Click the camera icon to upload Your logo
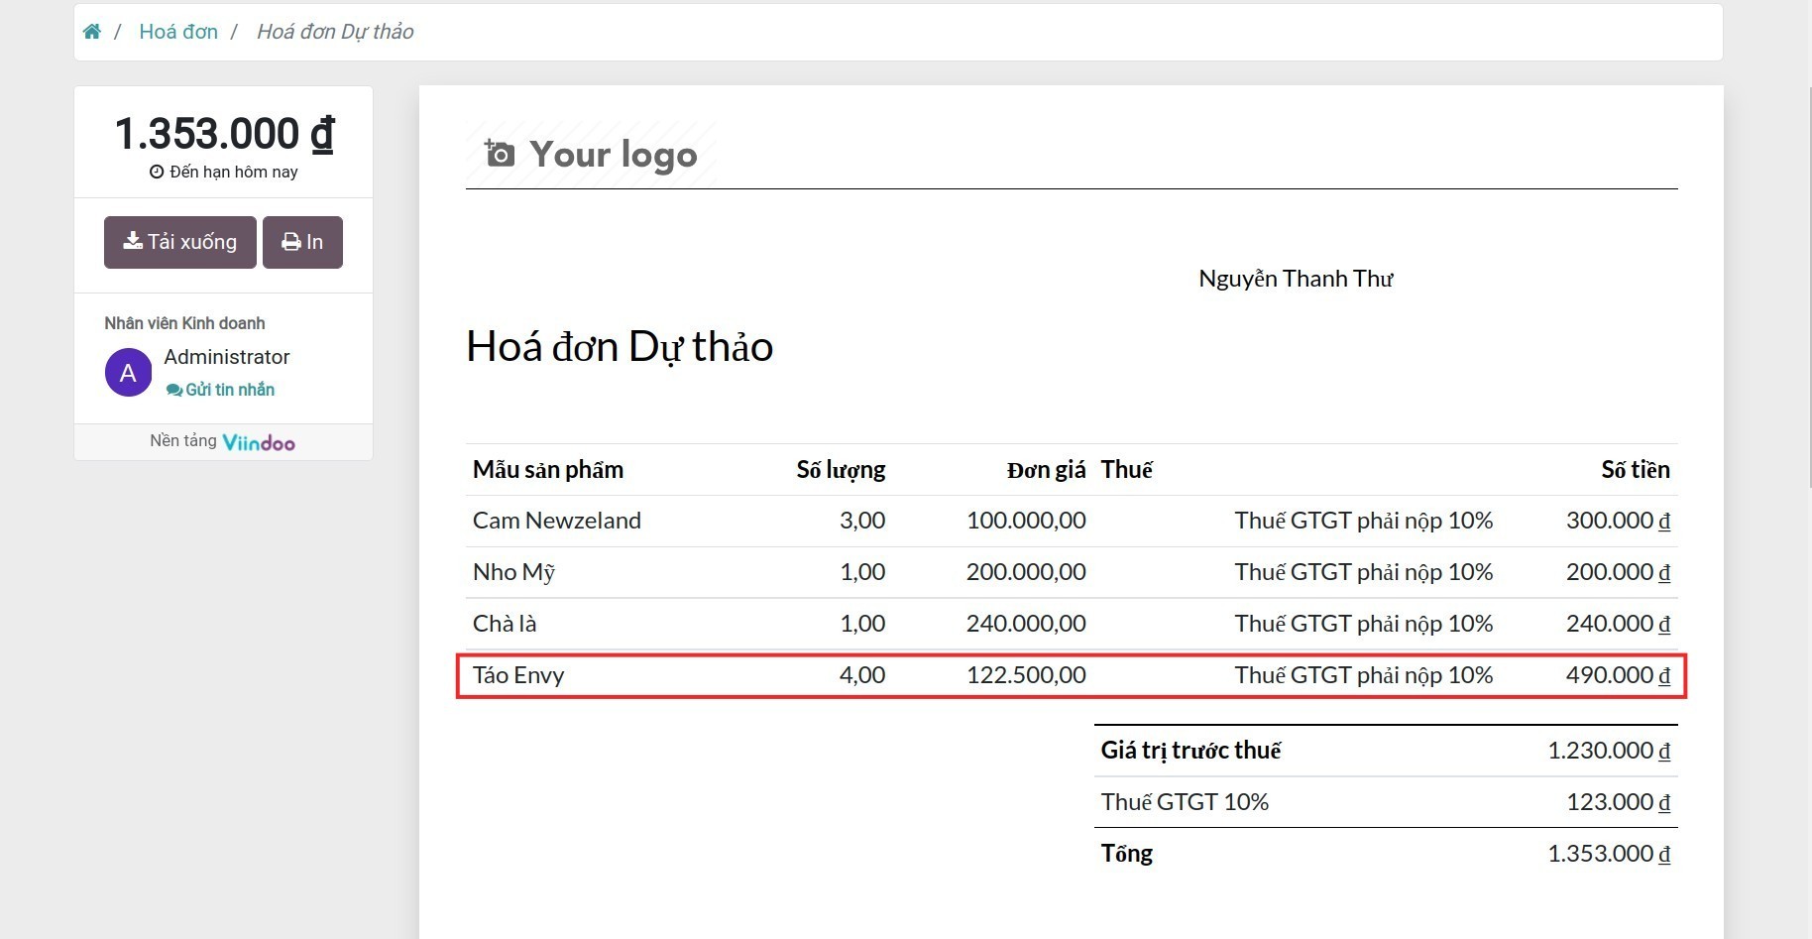Image resolution: width=1812 pixels, height=939 pixels. tap(500, 152)
